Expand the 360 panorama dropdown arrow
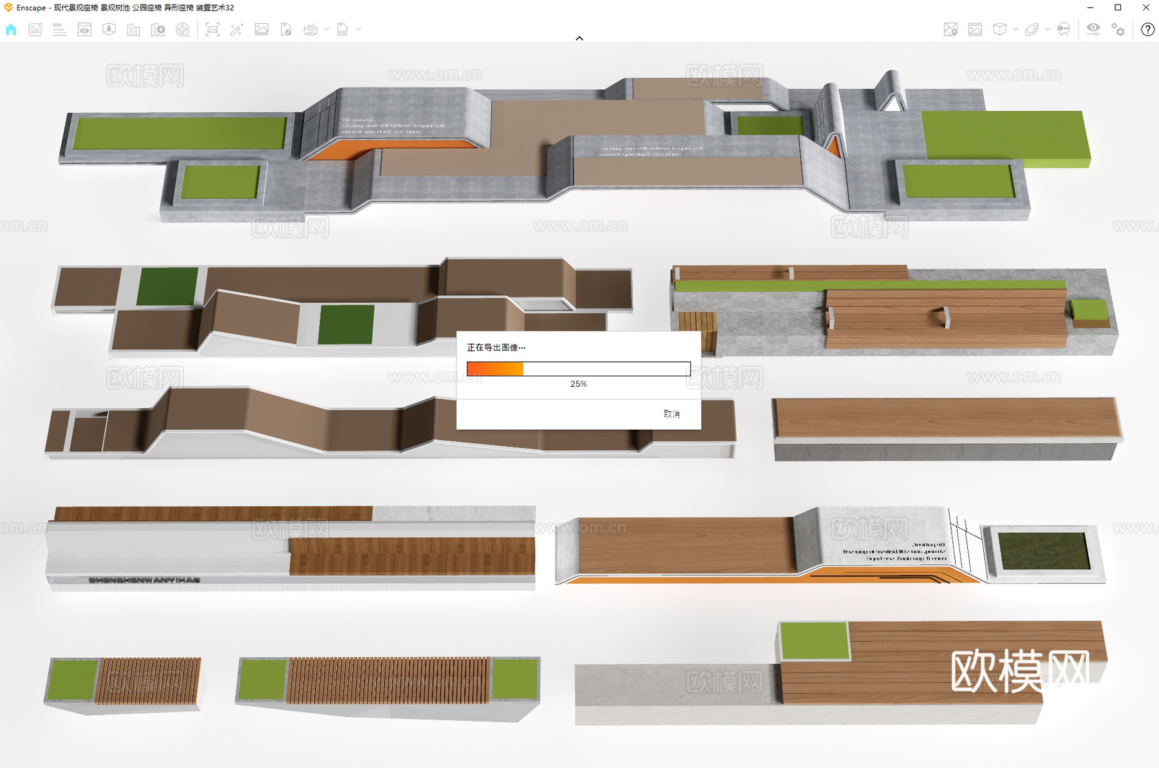The height and width of the screenshot is (768, 1159). pos(326,30)
